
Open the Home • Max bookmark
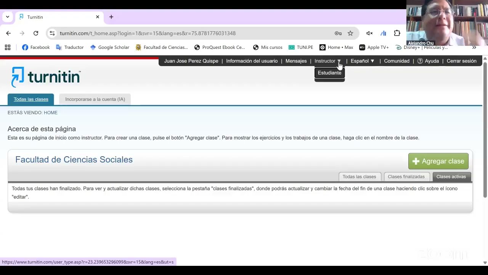pyautogui.click(x=336, y=47)
